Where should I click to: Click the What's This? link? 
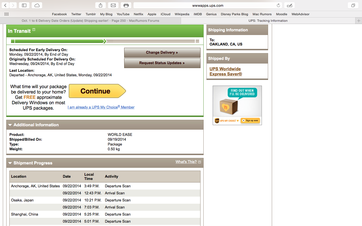coord(186,162)
